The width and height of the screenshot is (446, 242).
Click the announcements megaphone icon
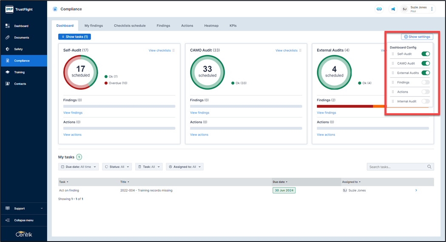pyautogui.click(x=393, y=9)
